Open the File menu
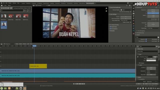Viewport: 160px width, 90px height. (4, 3)
